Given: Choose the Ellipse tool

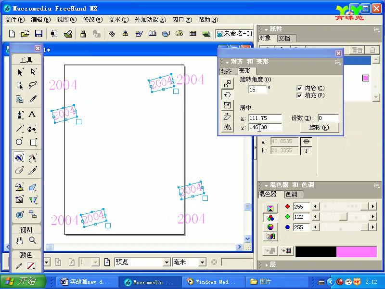Looking at the screenshot, I should tap(19, 142).
